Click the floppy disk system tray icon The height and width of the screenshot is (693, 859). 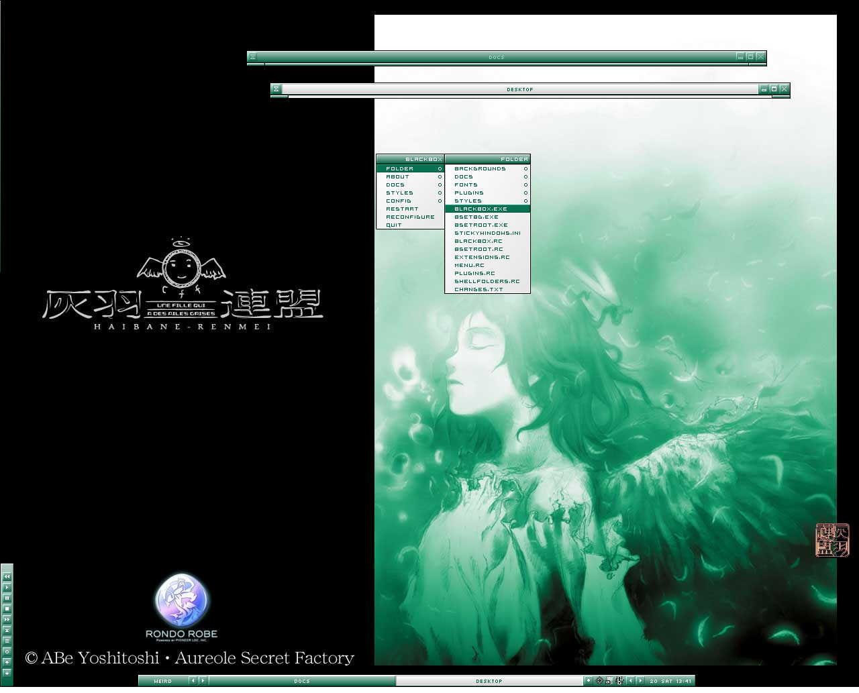point(609,680)
